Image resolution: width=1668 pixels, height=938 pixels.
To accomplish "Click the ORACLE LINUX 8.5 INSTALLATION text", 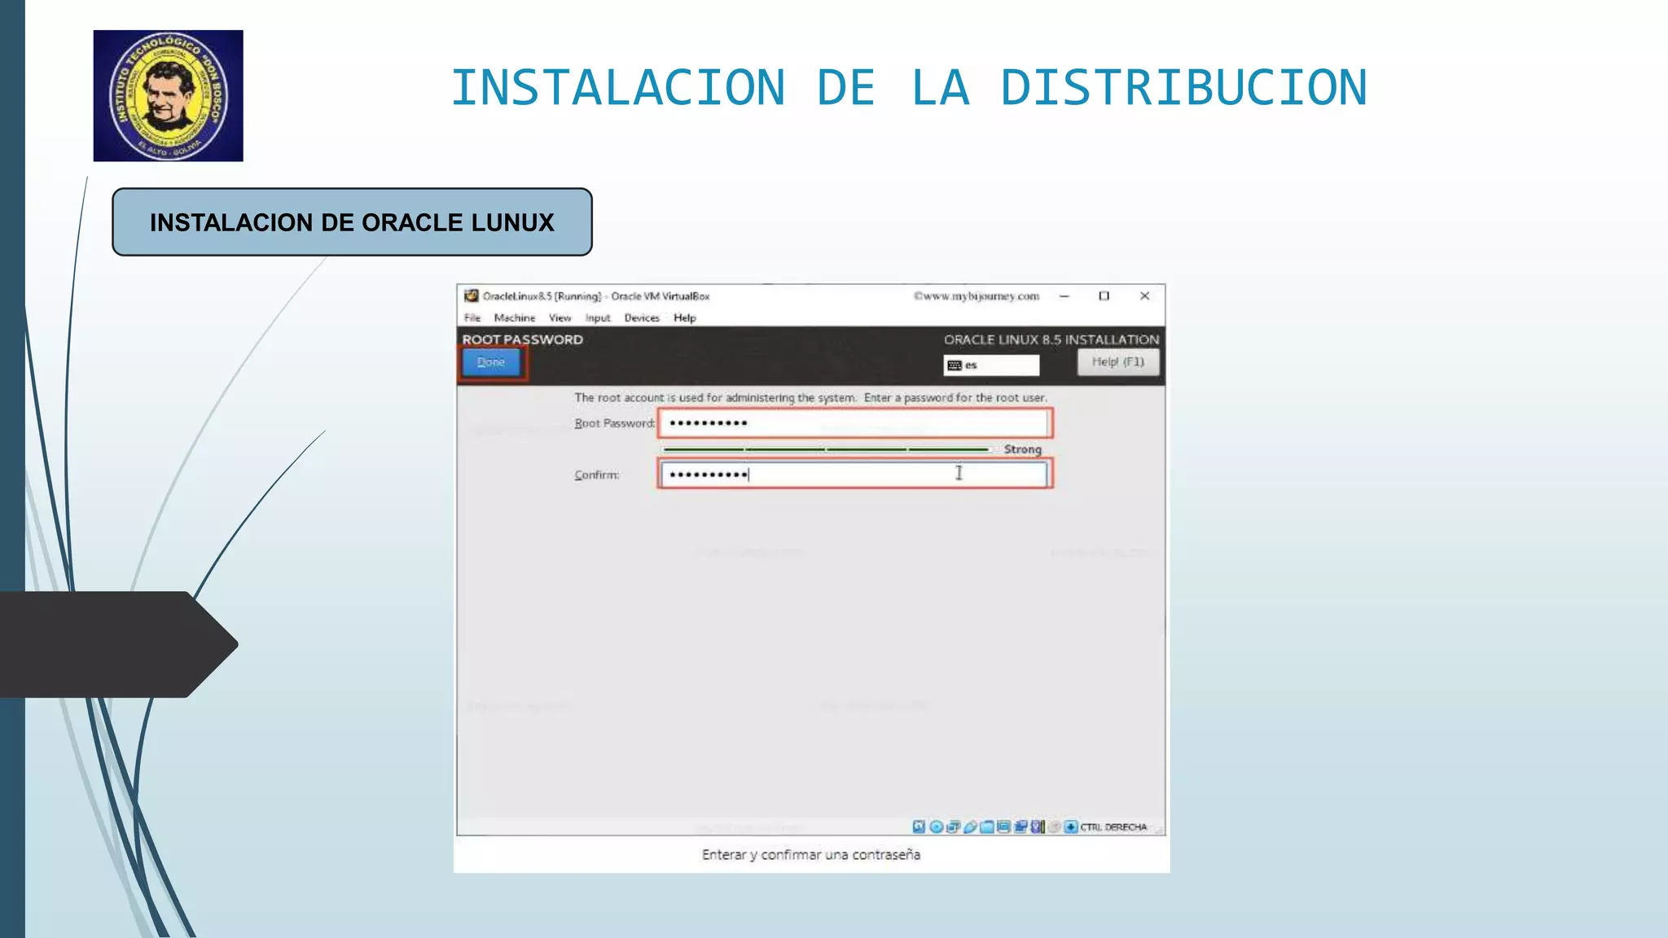I will click(x=1051, y=340).
